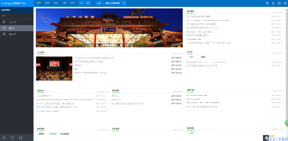Refresh the 院内通知 panel
Viewport: 288px width, 141px height.
(273, 12)
